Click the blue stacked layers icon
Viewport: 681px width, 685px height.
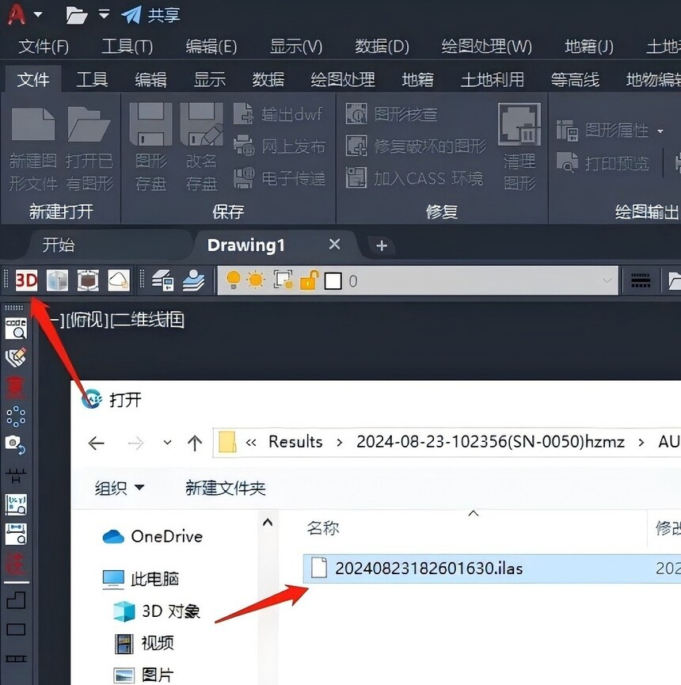pos(193,280)
